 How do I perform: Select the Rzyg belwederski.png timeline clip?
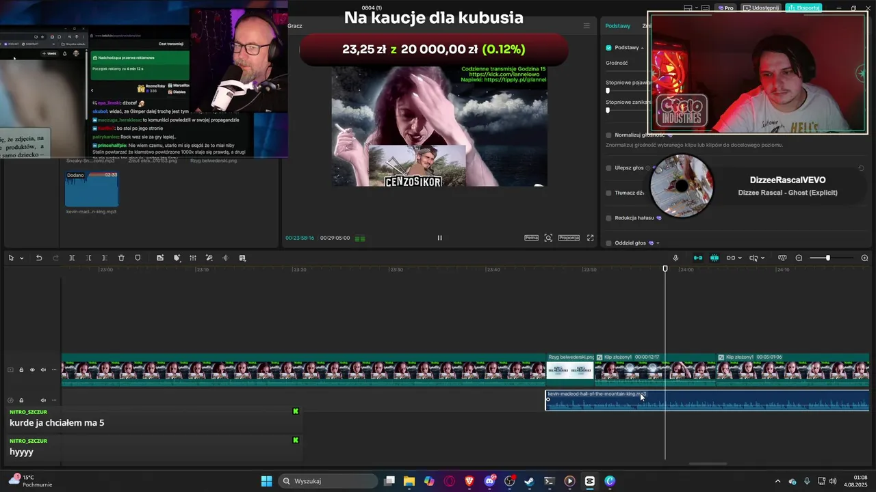click(570, 370)
